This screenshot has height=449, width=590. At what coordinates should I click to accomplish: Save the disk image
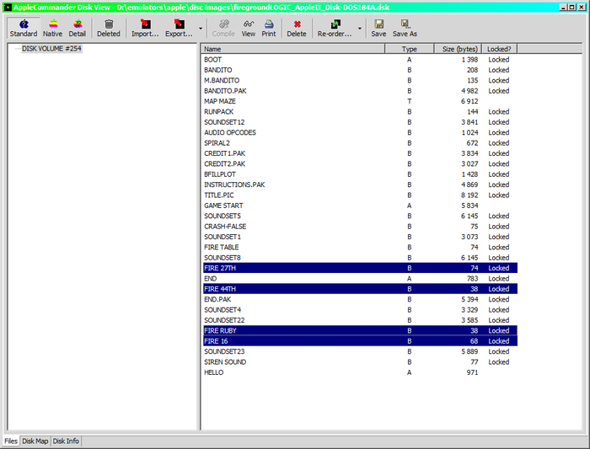(x=378, y=28)
